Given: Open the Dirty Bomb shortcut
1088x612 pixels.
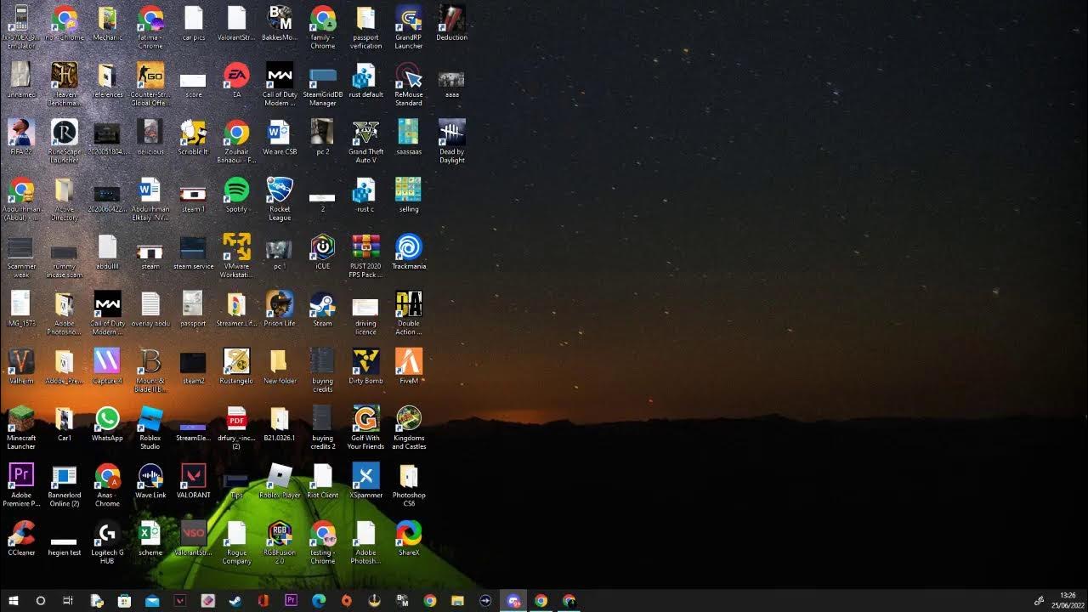Looking at the screenshot, I should coord(365,366).
